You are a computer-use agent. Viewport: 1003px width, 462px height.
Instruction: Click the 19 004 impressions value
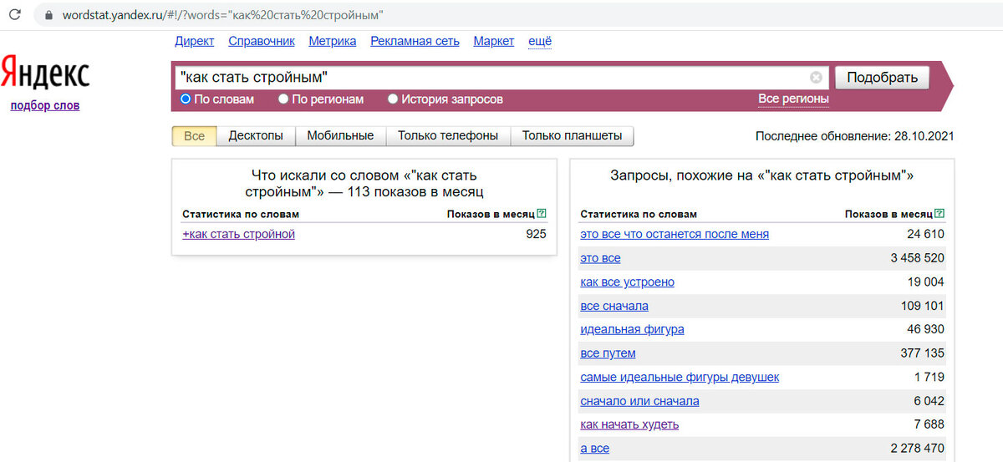click(926, 282)
